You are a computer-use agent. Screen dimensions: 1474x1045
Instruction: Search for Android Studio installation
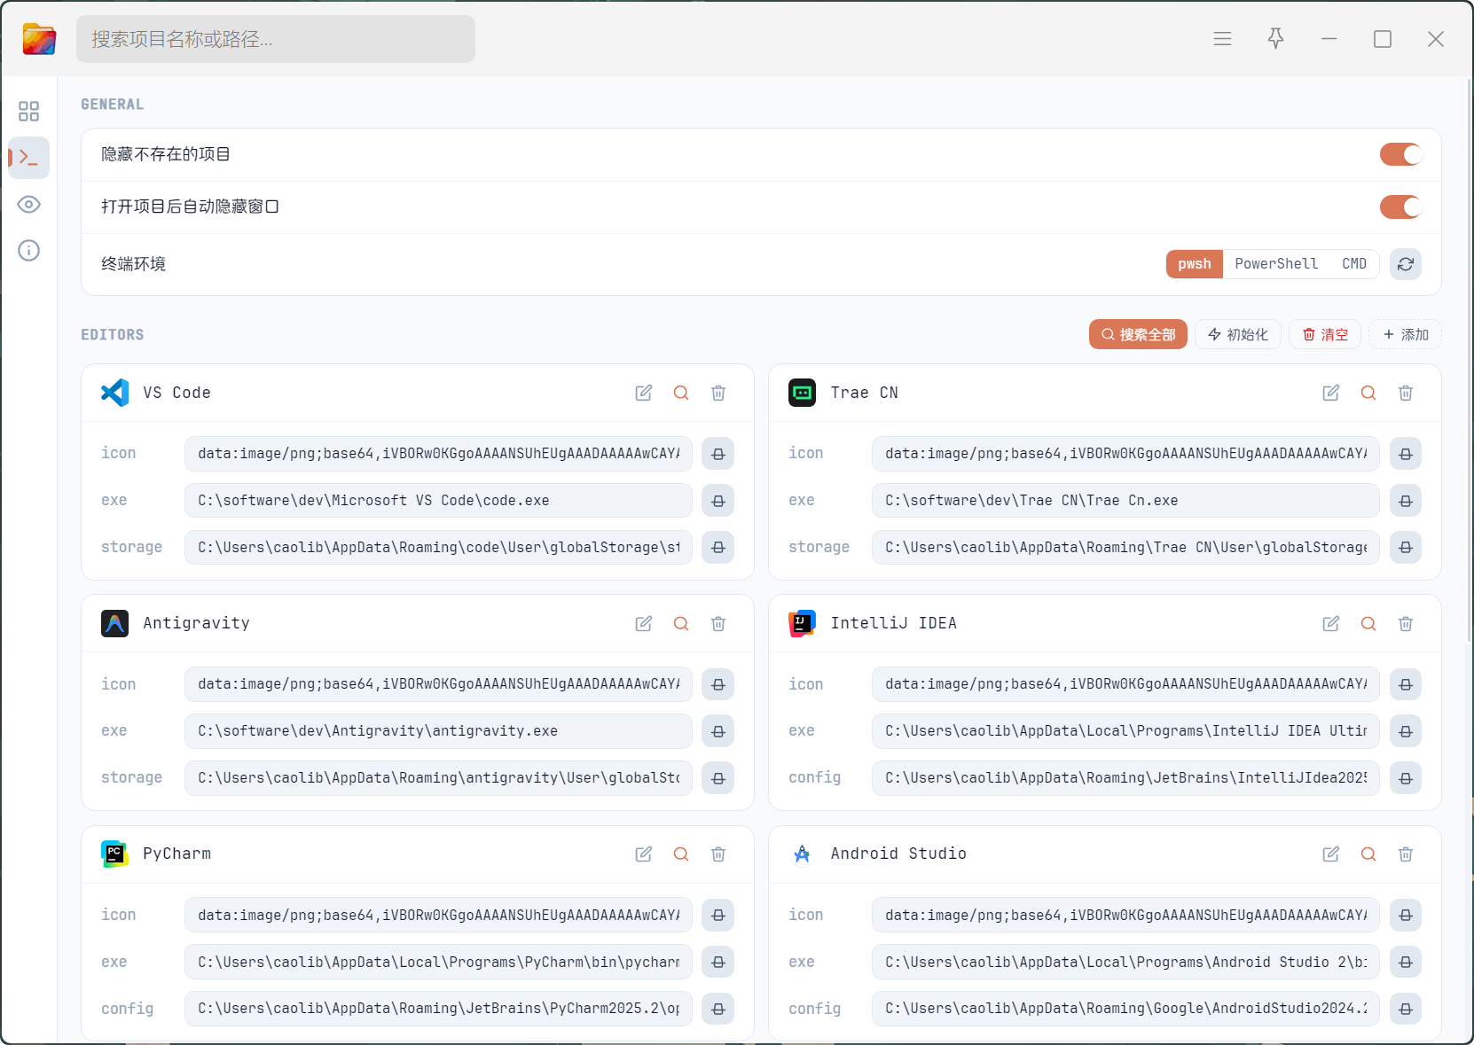tap(1368, 854)
